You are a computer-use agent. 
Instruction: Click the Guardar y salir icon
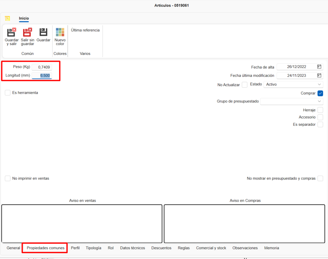pos(12,32)
